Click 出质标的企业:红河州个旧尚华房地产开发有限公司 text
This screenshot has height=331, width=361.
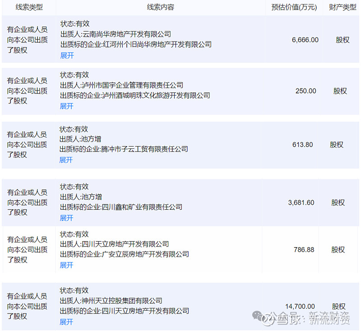point(136,44)
